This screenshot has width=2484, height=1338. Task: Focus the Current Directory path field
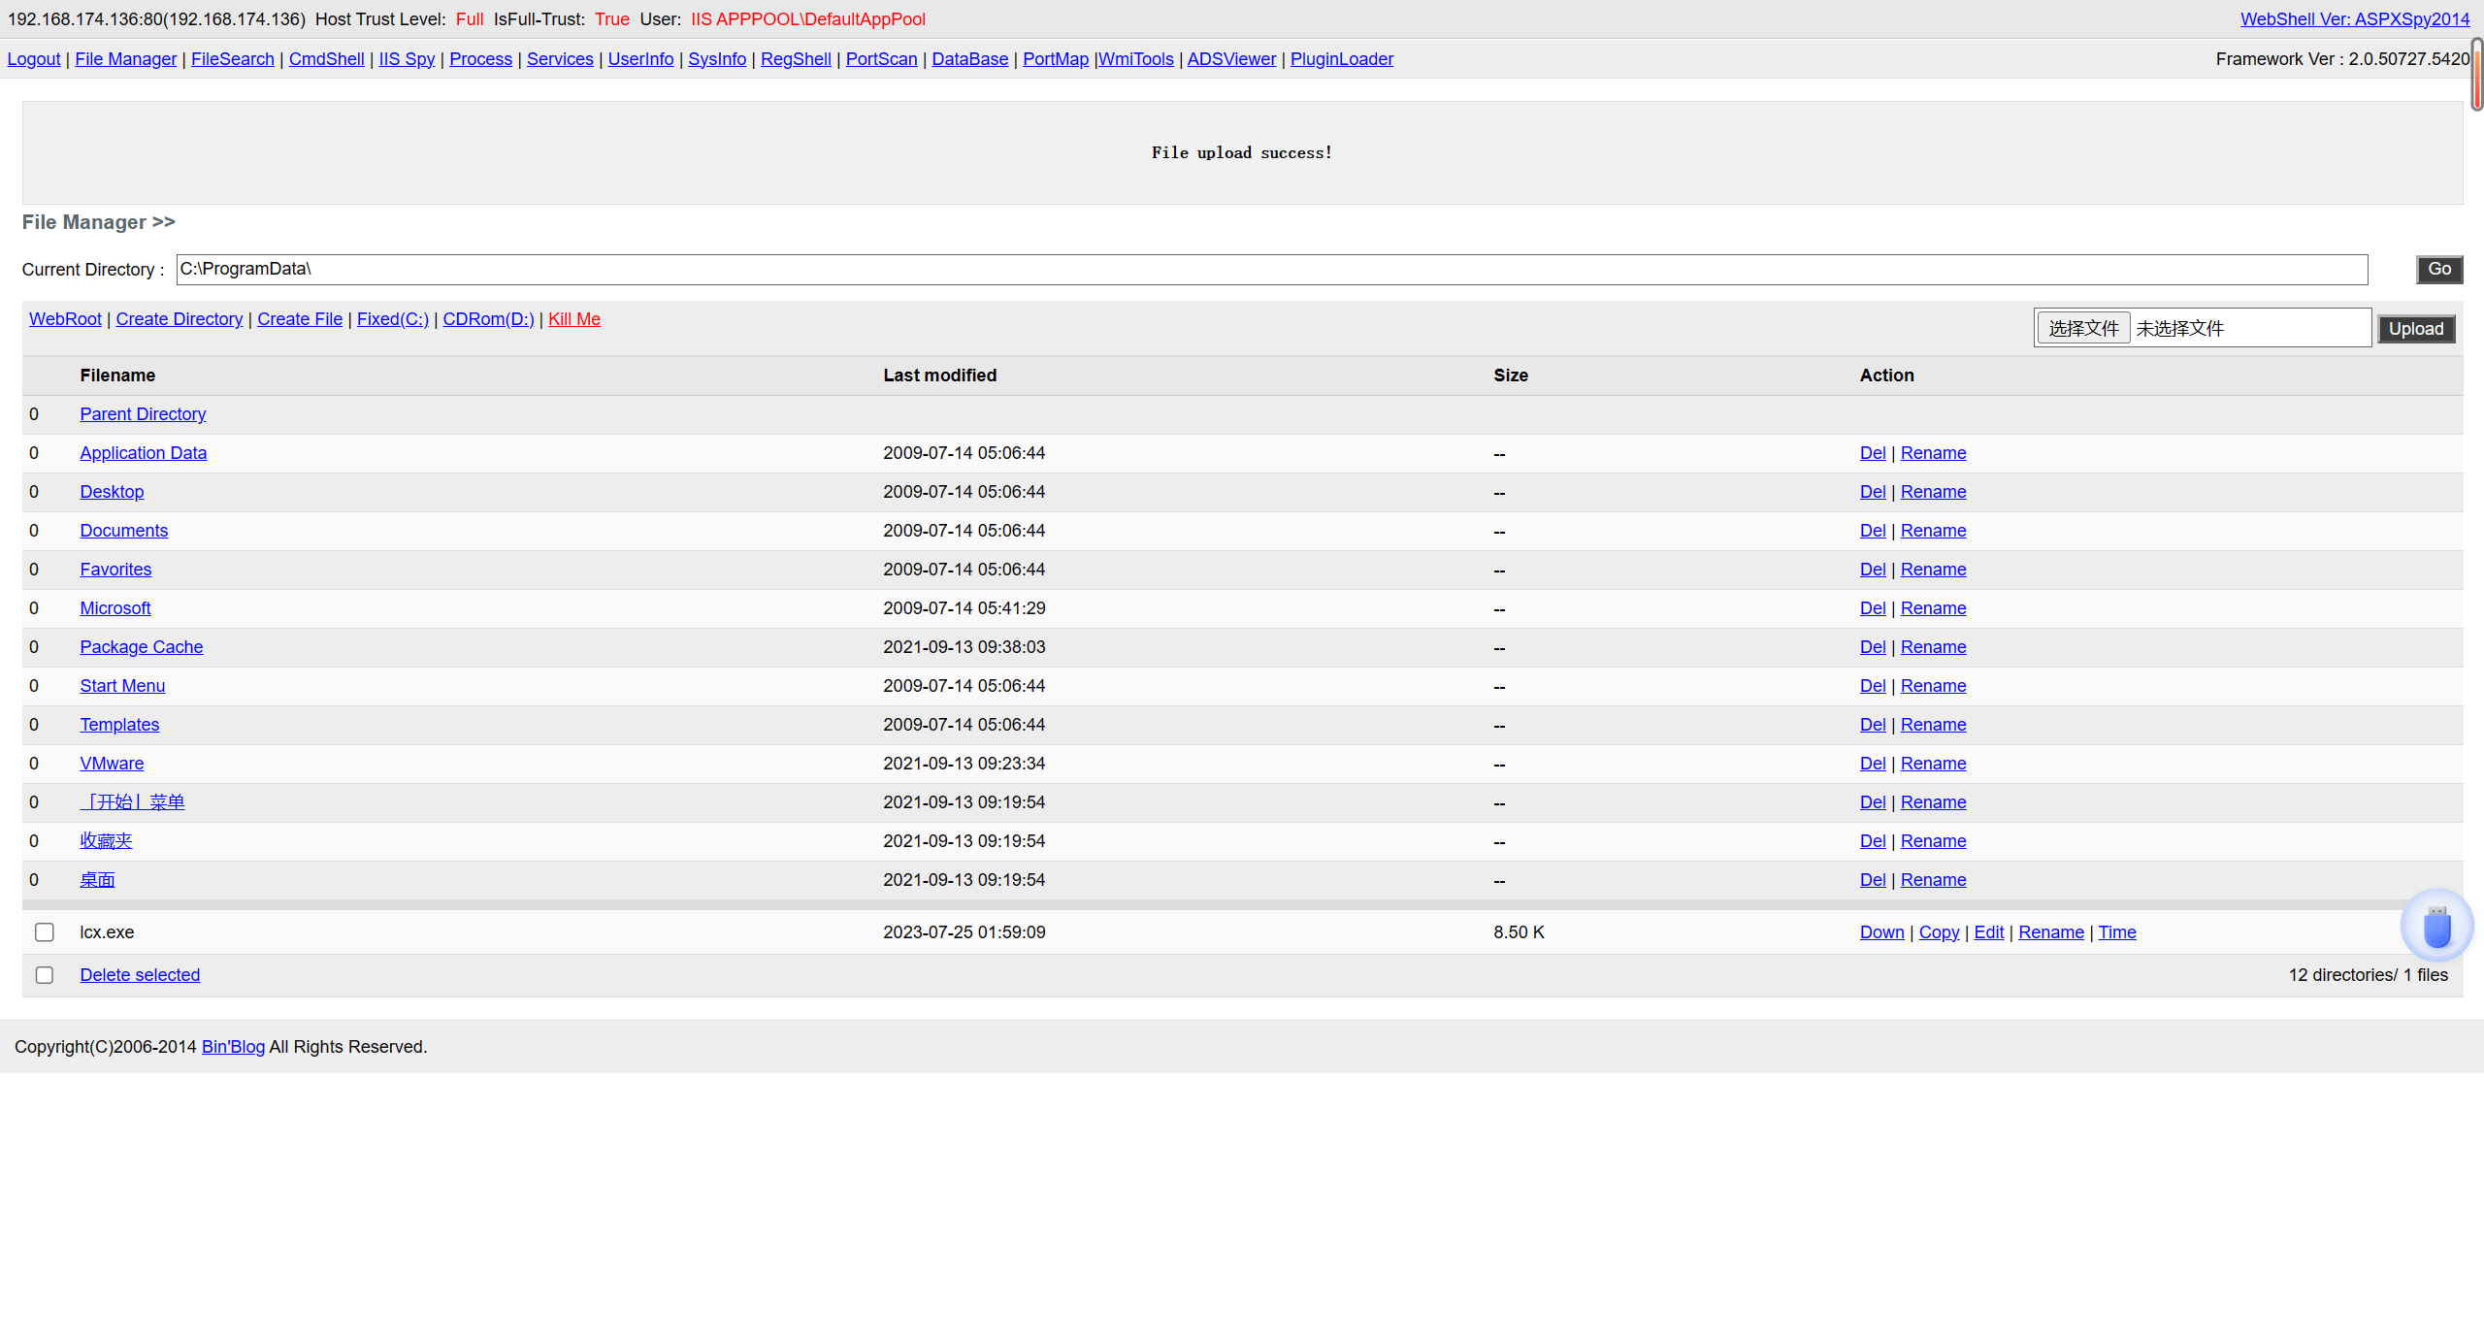coord(1271,269)
